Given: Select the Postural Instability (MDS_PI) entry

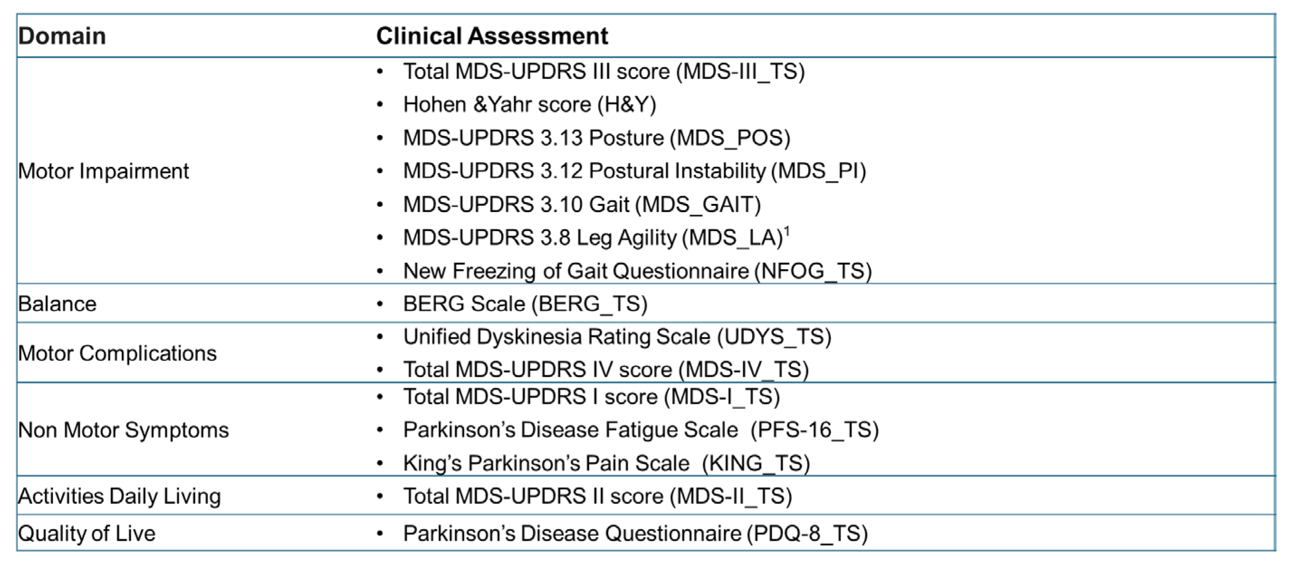Looking at the screenshot, I should point(634,171).
